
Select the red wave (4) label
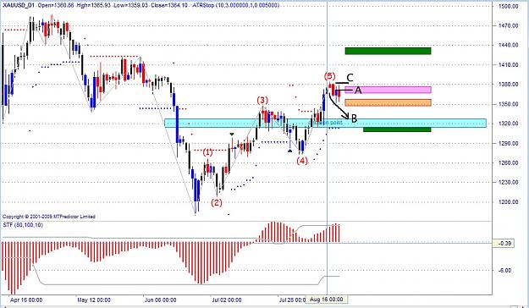(302, 161)
